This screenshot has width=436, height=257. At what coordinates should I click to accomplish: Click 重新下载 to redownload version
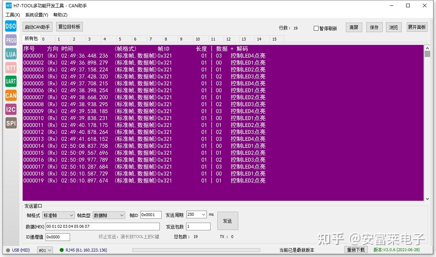click(x=356, y=250)
